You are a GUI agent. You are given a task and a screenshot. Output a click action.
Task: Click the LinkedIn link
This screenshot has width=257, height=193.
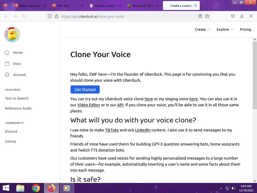click(143, 130)
